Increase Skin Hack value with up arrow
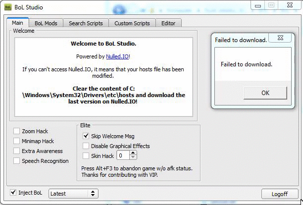The image size is (303, 205). [133, 153]
